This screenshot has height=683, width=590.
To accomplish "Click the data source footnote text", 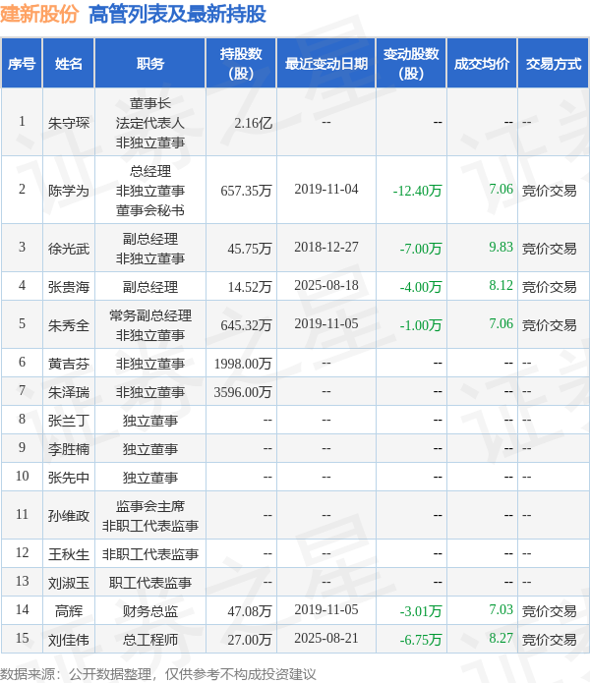I will click(157, 674).
